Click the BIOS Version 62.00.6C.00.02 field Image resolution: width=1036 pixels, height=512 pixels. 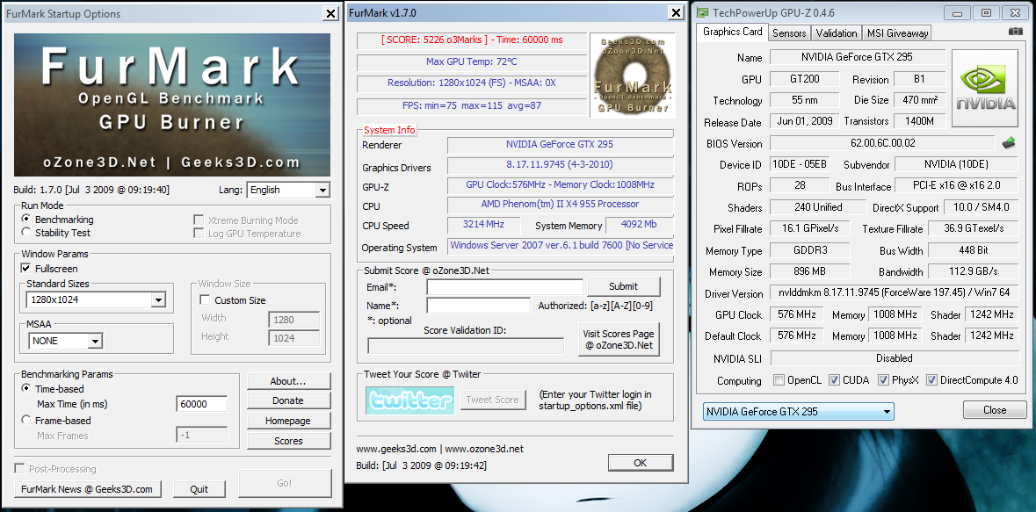click(x=883, y=143)
